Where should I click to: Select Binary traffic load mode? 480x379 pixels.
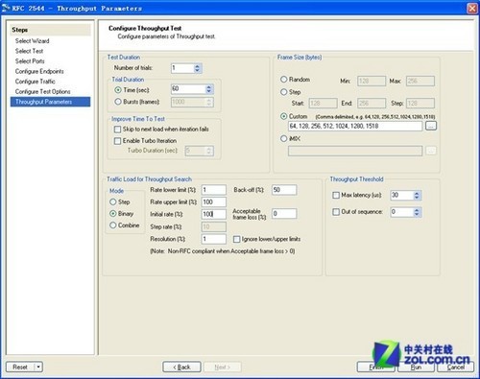[112, 214]
